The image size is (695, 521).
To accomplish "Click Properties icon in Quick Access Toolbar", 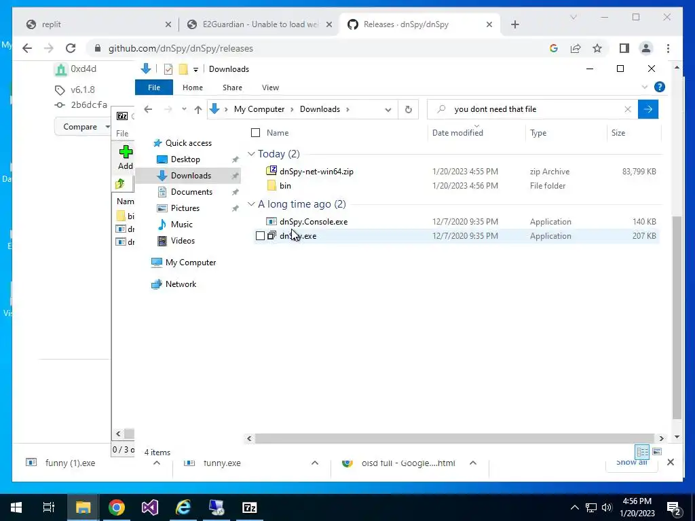I will pyautogui.click(x=168, y=69).
